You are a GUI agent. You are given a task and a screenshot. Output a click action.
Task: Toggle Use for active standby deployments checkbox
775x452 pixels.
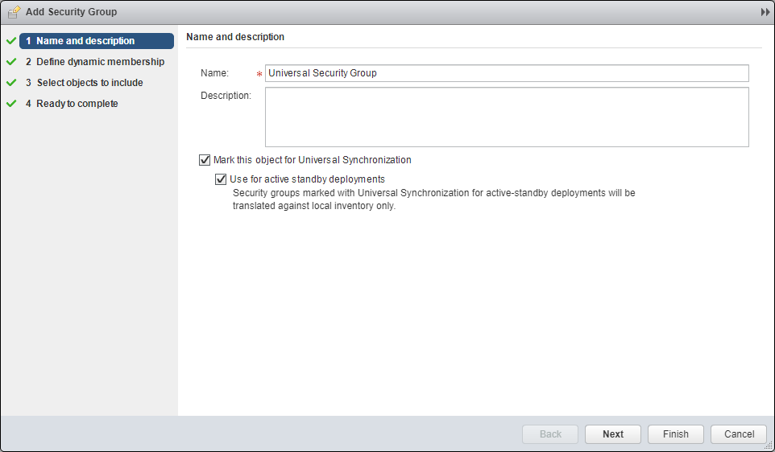(x=221, y=179)
